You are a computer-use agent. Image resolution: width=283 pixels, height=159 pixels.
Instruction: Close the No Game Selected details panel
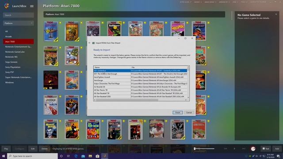pos(276,14)
